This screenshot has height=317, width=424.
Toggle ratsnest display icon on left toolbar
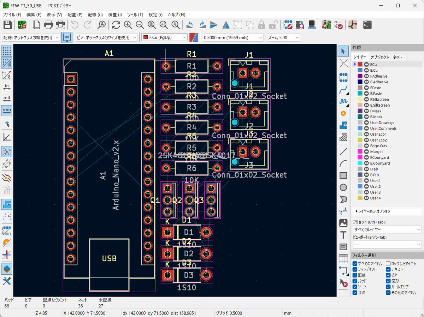(7, 151)
